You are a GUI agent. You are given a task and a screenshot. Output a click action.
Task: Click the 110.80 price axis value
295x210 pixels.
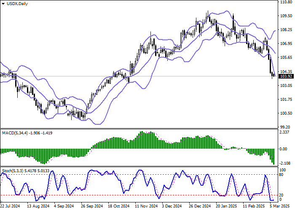(x=286, y=2)
